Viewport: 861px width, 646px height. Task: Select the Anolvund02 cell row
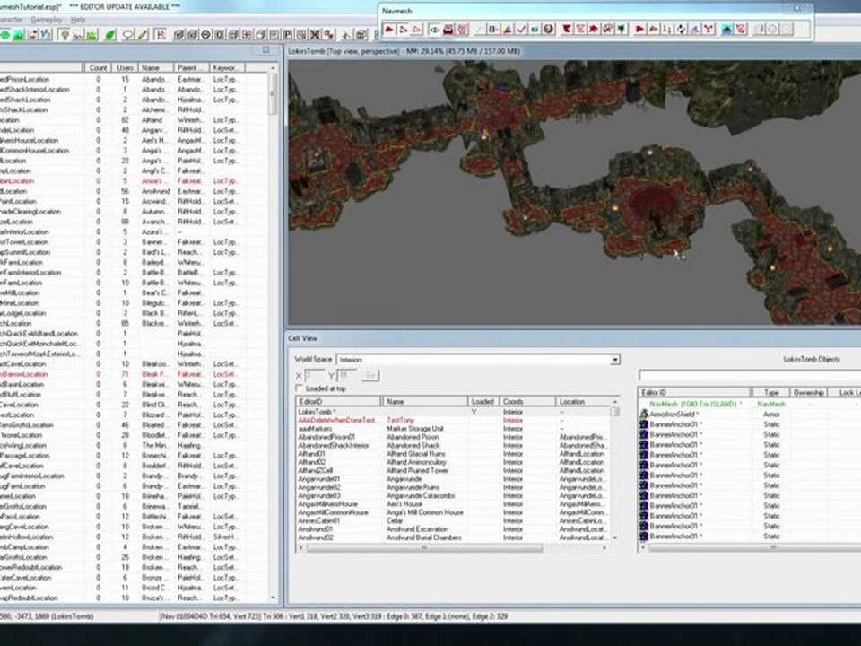pos(453,537)
